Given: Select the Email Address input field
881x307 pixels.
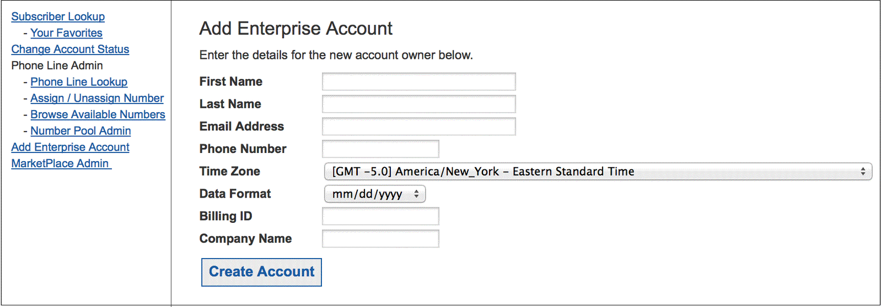Looking at the screenshot, I should tap(418, 127).
